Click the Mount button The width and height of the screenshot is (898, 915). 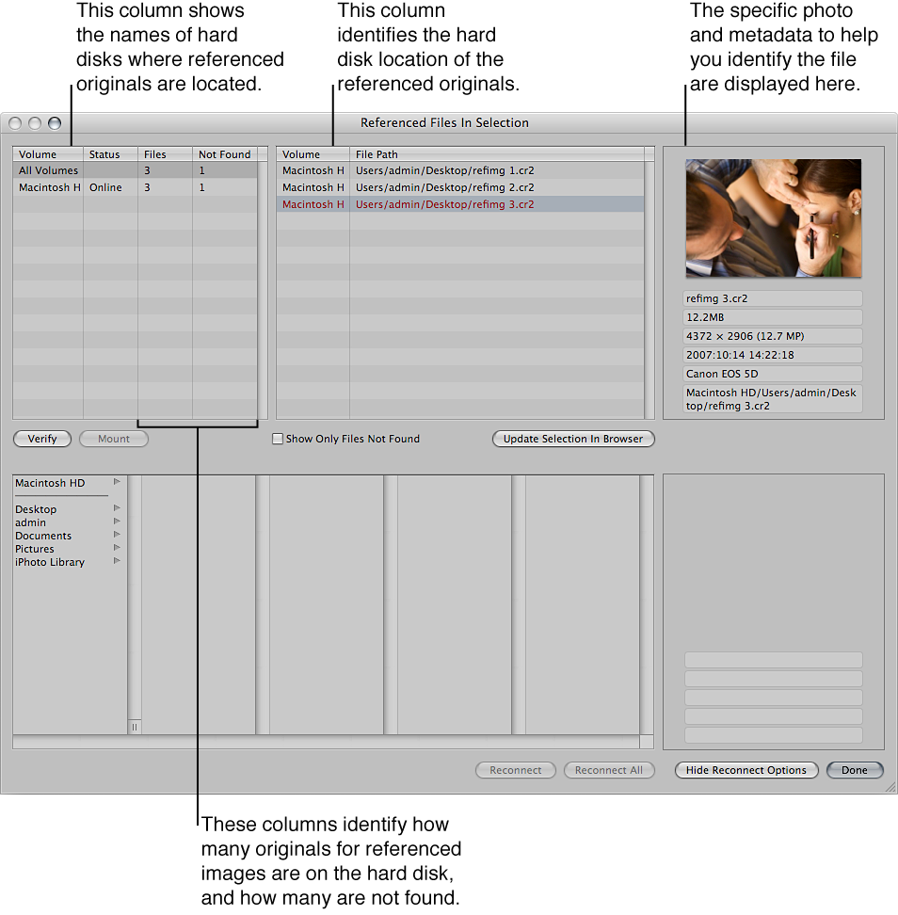[113, 438]
